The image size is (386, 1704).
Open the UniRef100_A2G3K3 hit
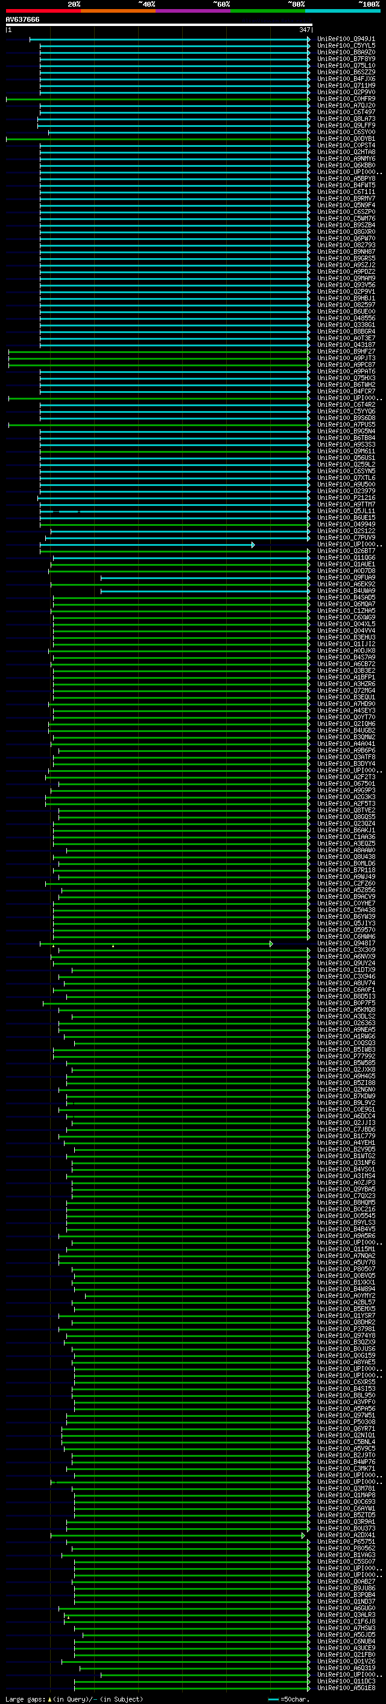point(346,797)
